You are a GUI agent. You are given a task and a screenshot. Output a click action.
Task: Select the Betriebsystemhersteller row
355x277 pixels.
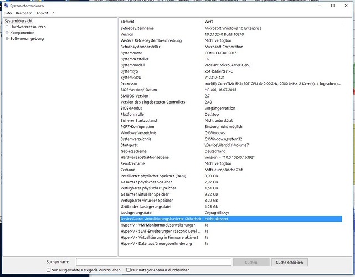coord(231,47)
